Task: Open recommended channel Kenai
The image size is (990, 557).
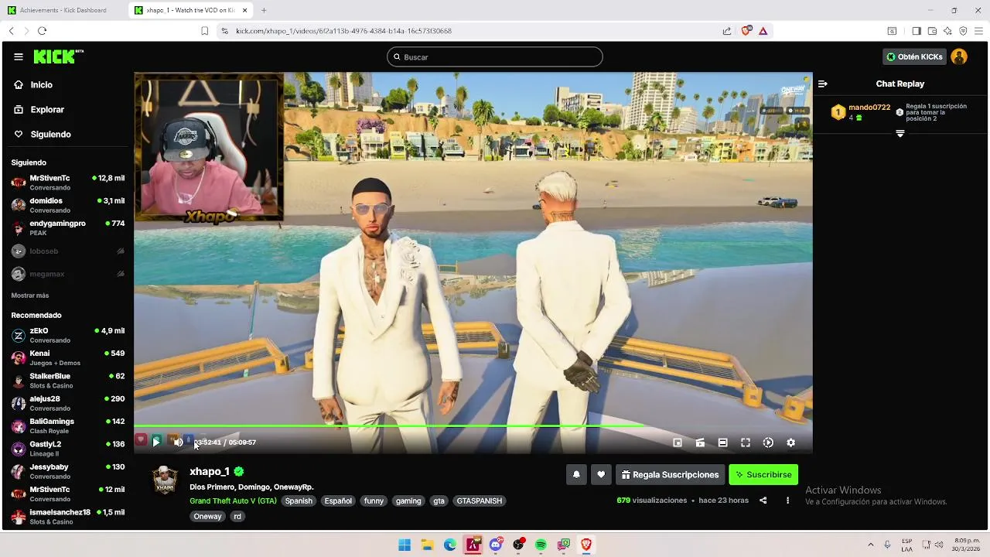Action: tap(67, 357)
